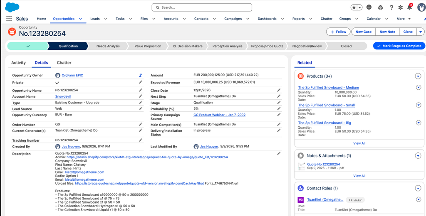Edit the Private field pencil icon
This screenshot has width=426, height=216.
coord(141,82)
